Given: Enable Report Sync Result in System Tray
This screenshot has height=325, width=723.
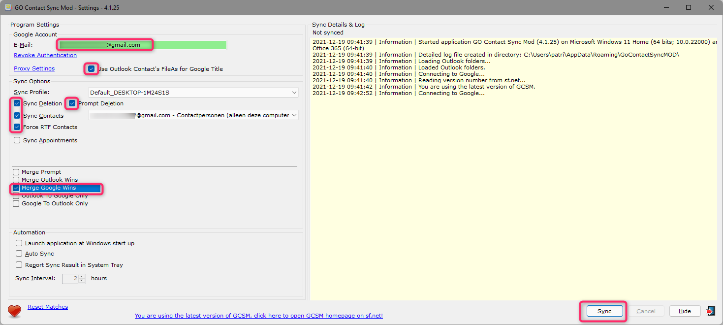Looking at the screenshot, I should (x=19, y=265).
